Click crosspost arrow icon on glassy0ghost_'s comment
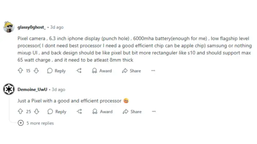This screenshot has width=257, height=144. 79,71
